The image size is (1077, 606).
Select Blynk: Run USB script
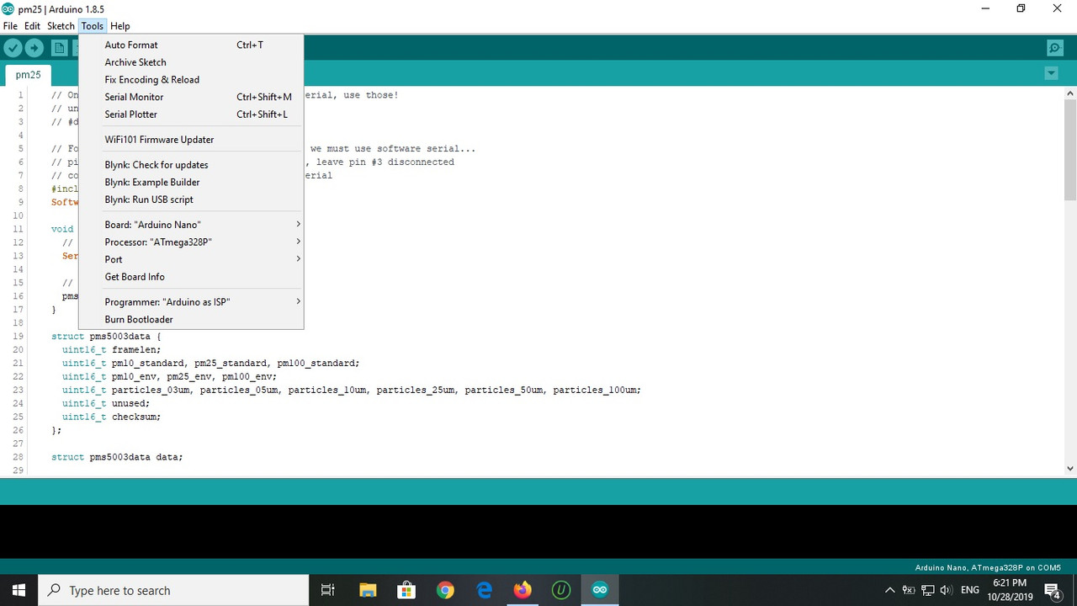tap(191, 199)
